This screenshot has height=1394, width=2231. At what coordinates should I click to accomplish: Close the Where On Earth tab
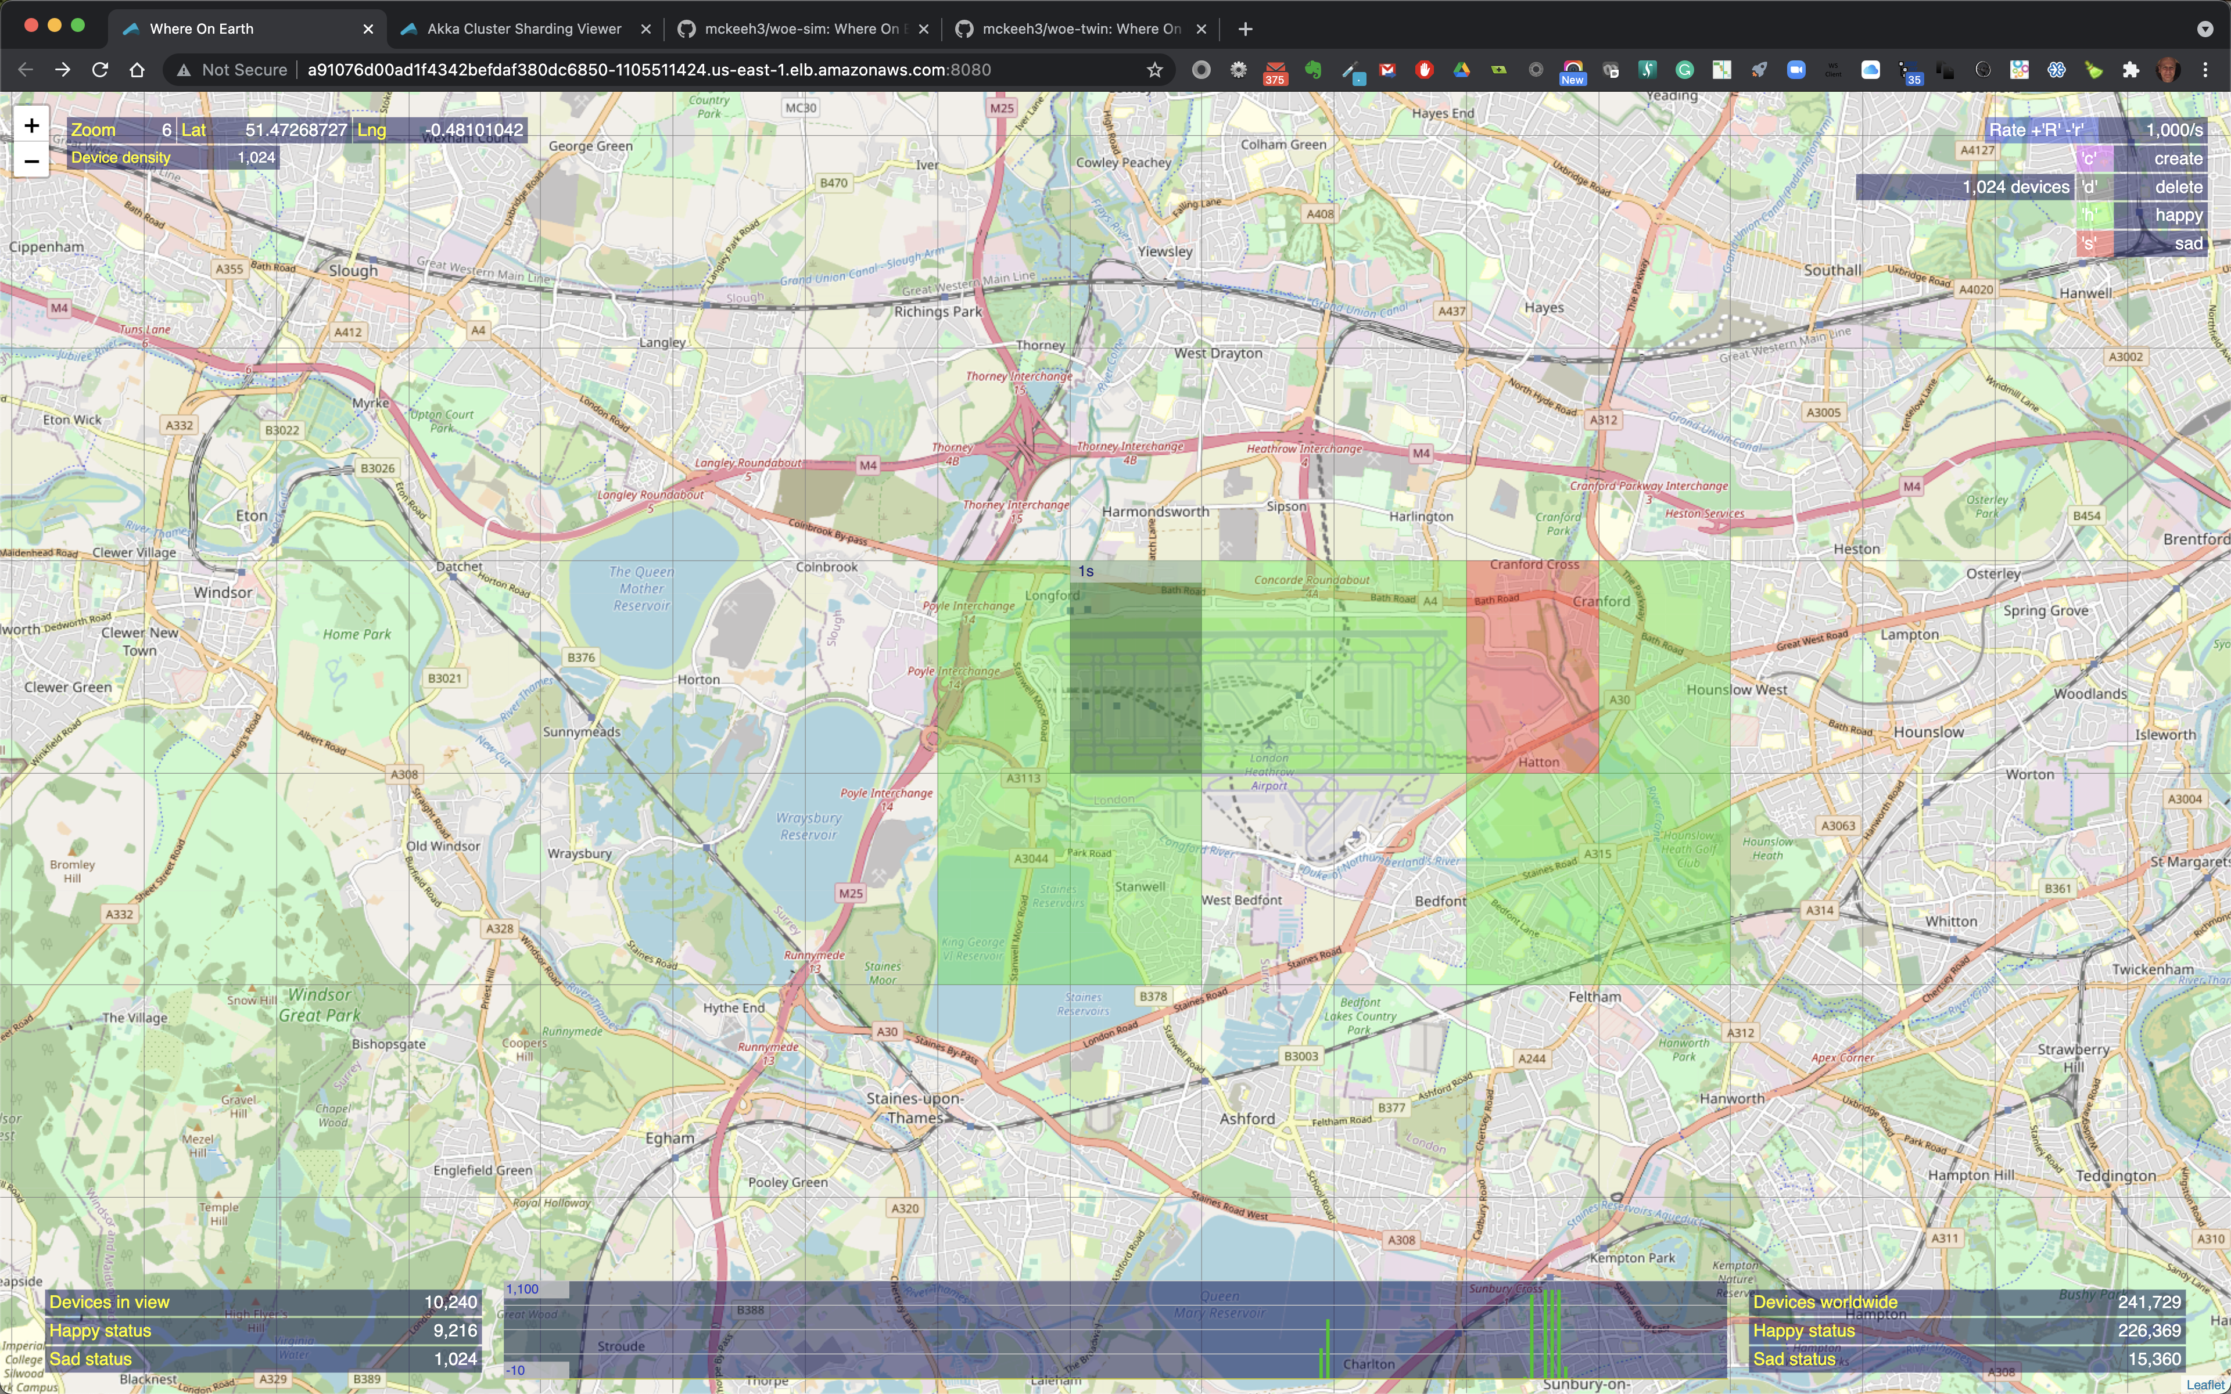[x=369, y=28]
